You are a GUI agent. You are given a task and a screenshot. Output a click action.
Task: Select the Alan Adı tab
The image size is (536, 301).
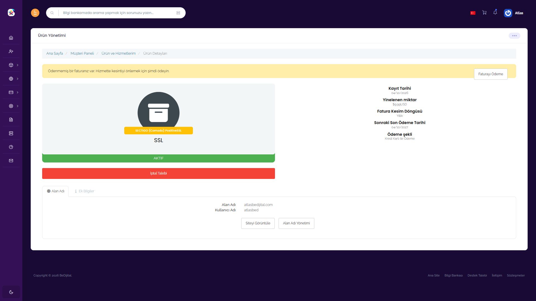click(56, 191)
